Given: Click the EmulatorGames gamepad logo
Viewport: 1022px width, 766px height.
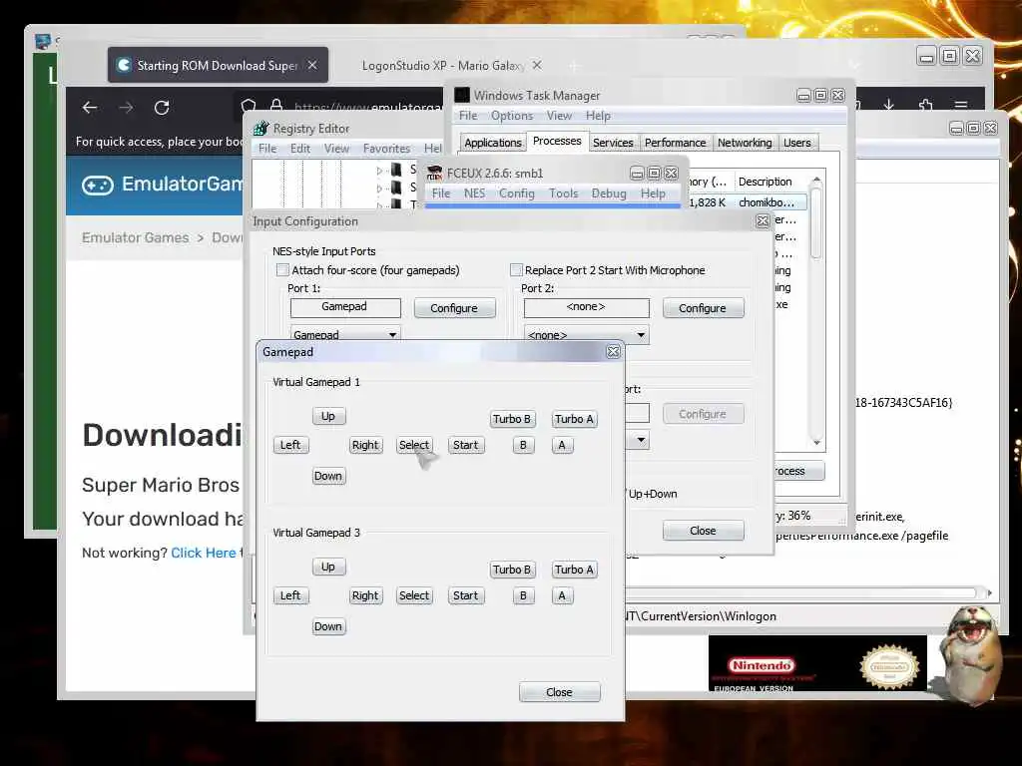Looking at the screenshot, I should pyautogui.click(x=98, y=185).
